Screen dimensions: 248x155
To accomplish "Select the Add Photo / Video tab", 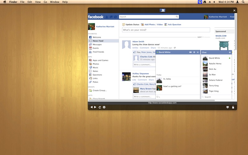I will tap(152, 24).
